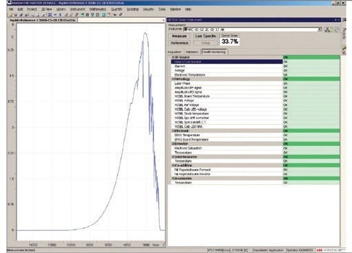Screen dimensions: 352x253
Task: Switch to the Acquisition tab
Action: [x=174, y=52]
